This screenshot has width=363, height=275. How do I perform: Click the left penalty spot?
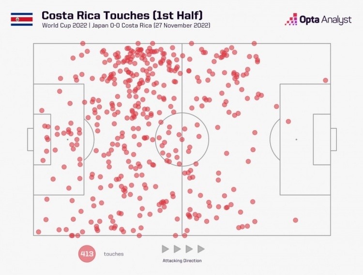pyautogui.click(x=67, y=139)
